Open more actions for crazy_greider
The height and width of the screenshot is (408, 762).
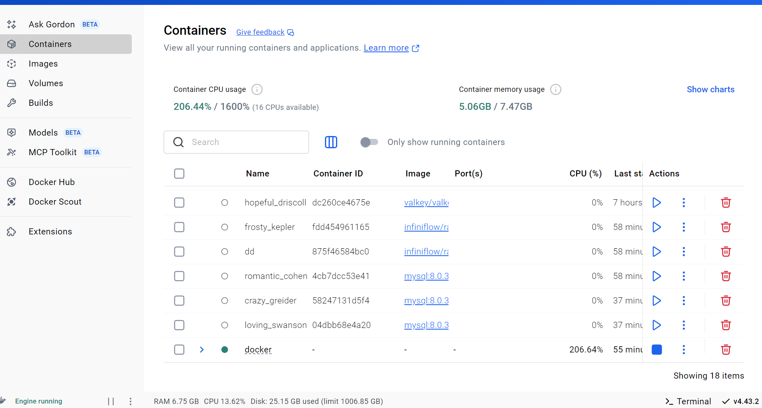[683, 301]
